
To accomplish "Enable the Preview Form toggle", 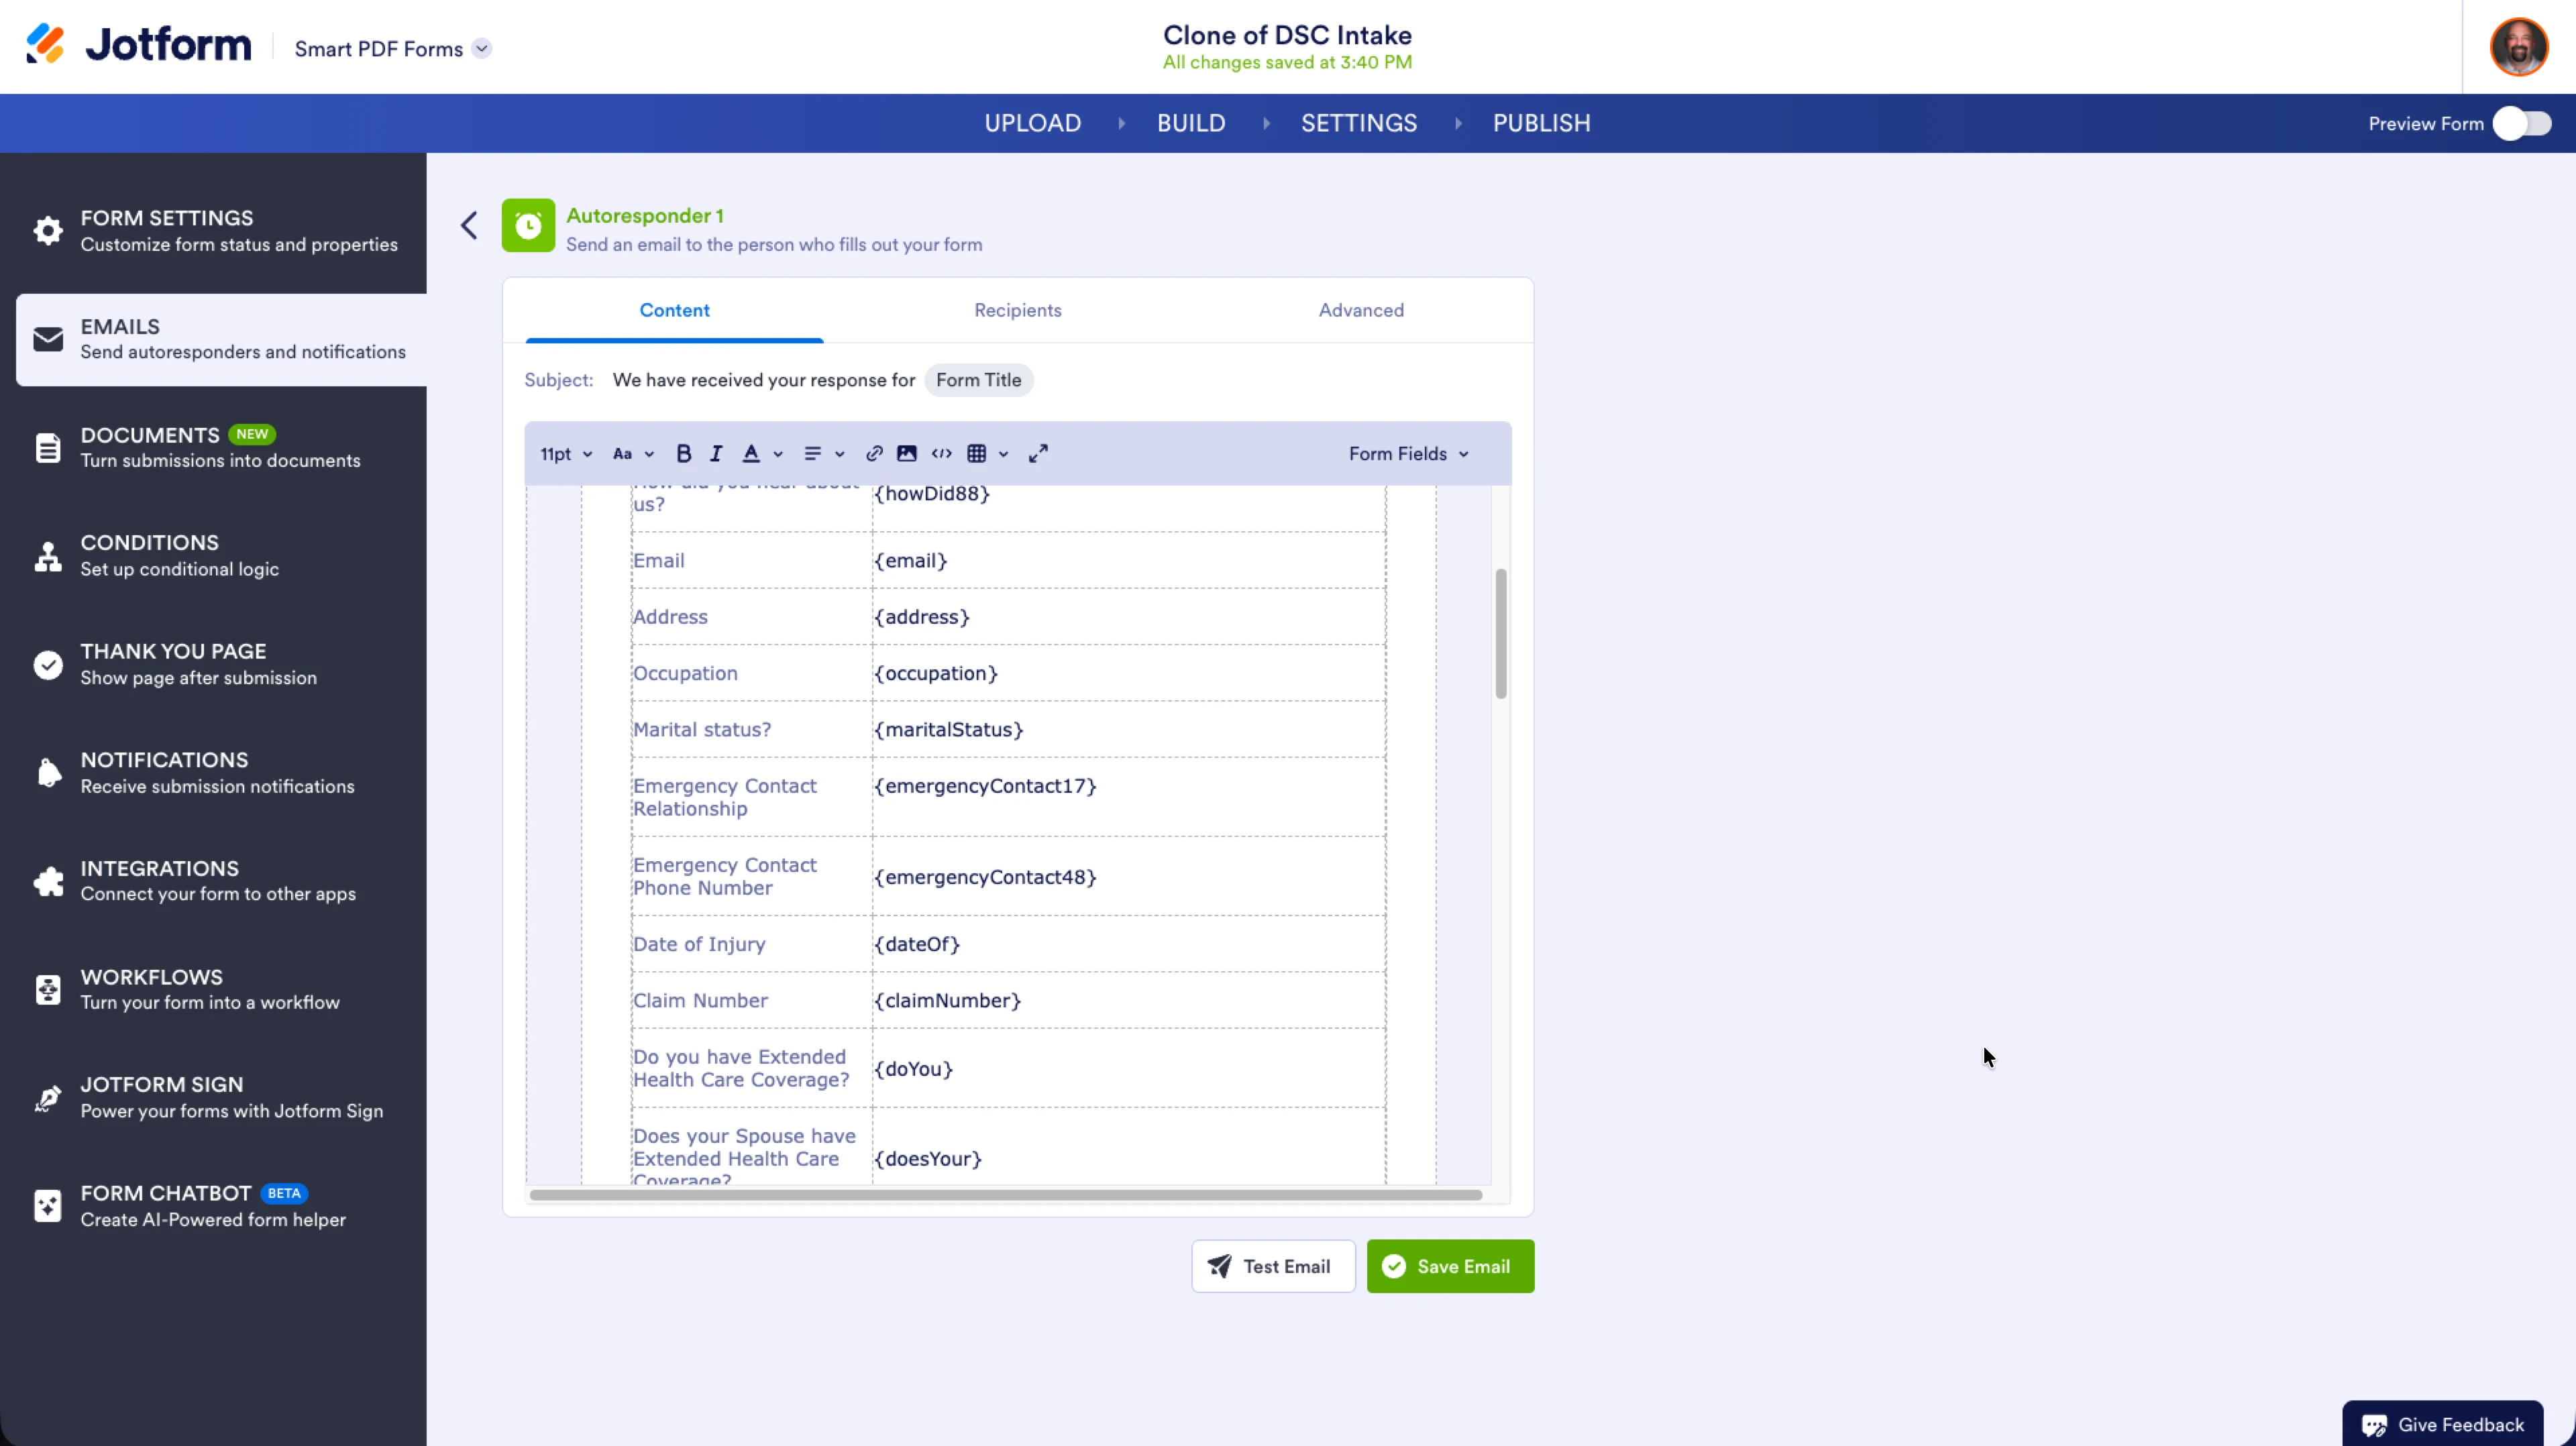I will (x=2522, y=122).
